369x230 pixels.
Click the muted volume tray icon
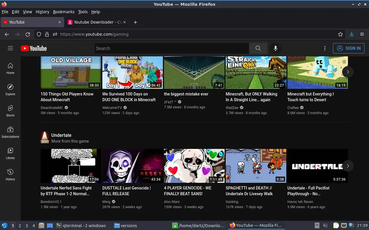coord(325,226)
